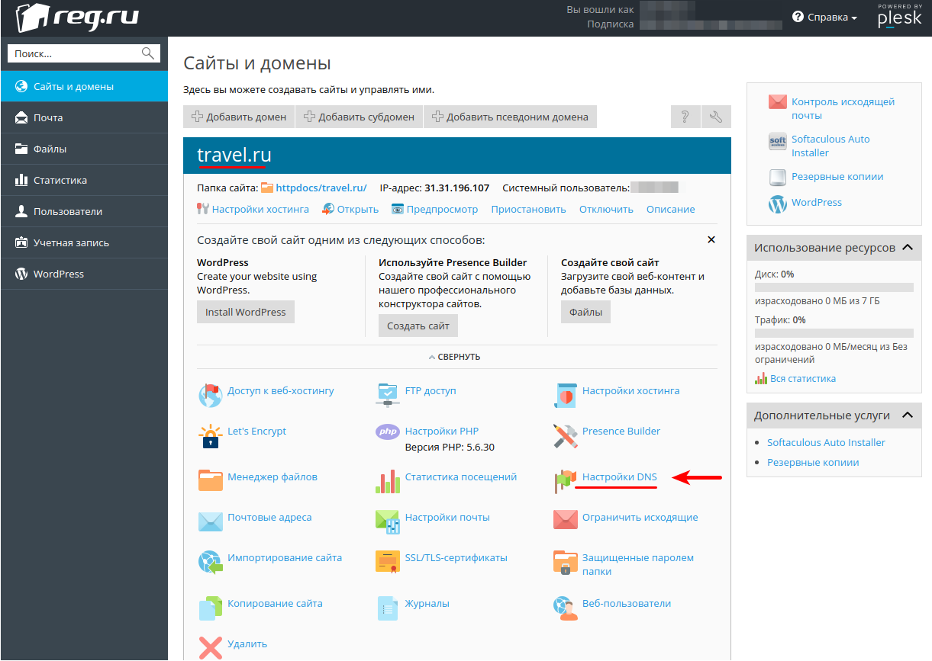Open Учетная запись in the sidebar
This screenshot has height=661, width=932.
point(84,242)
